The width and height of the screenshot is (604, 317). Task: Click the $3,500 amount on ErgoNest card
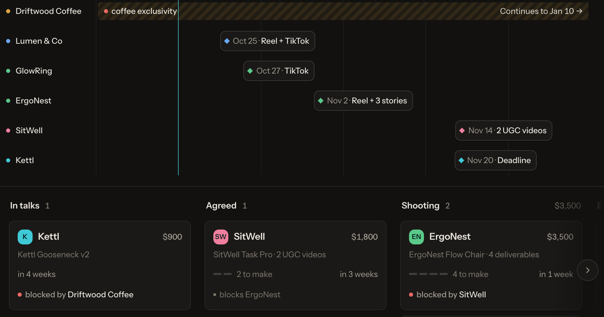pos(560,237)
